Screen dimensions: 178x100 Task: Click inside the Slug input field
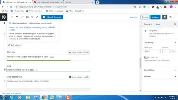coord(48,70)
